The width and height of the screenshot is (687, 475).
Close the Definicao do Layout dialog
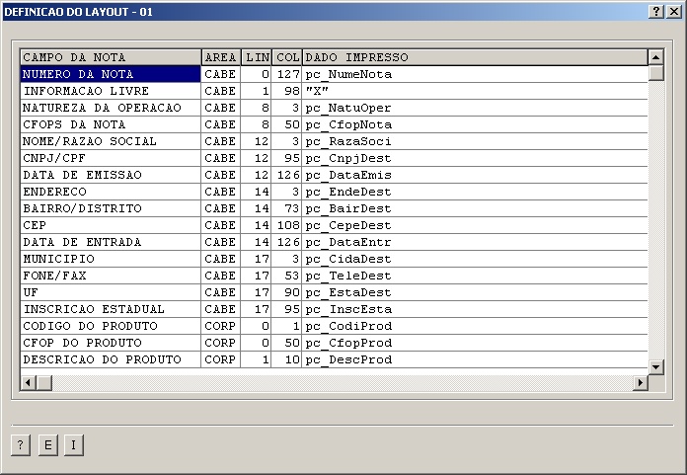click(x=674, y=10)
